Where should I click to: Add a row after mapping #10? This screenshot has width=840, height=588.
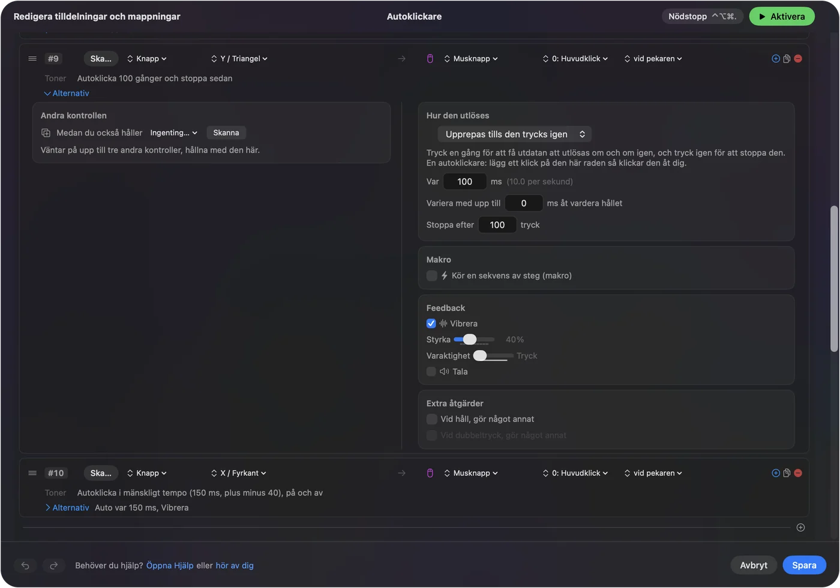[x=776, y=473]
